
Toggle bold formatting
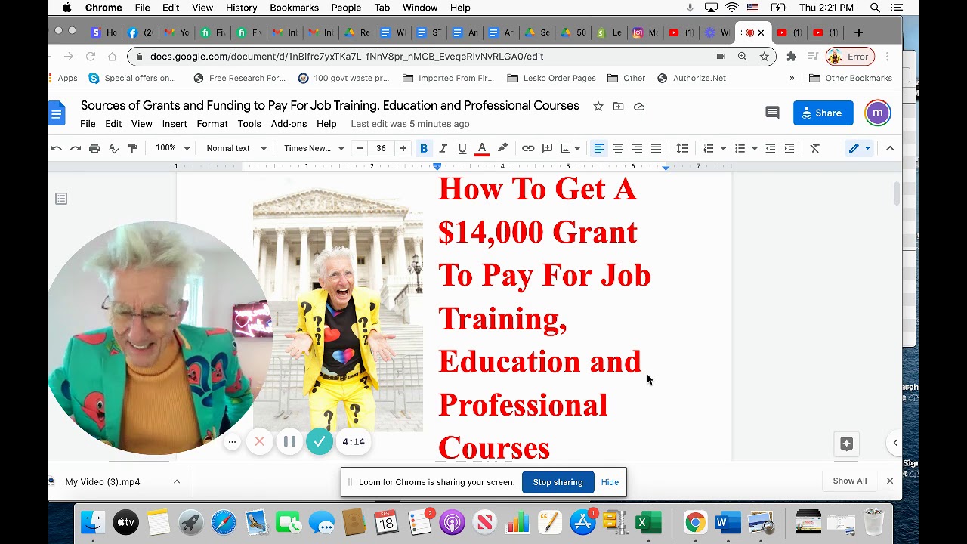[x=424, y=148]
